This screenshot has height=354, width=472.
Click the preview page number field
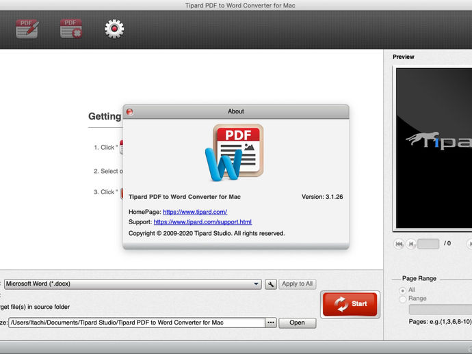tap(428, 244)
